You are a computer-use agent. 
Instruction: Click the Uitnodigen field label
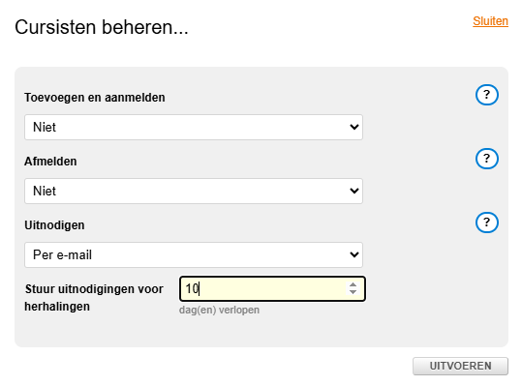[x=54, y=225]
